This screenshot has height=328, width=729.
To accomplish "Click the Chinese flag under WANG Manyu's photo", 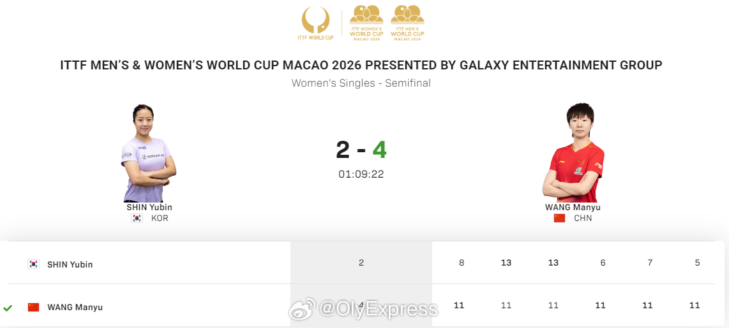I will pyautogui.click(x=559, y=218).
